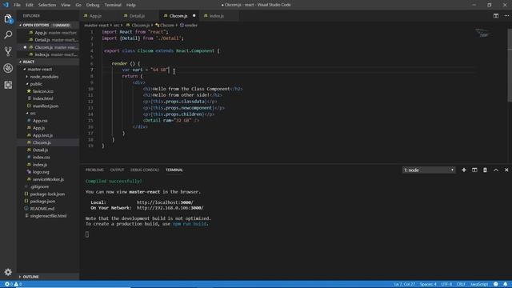Open the Extensions view icon
The image size is (512, 288).
[8, 85]
